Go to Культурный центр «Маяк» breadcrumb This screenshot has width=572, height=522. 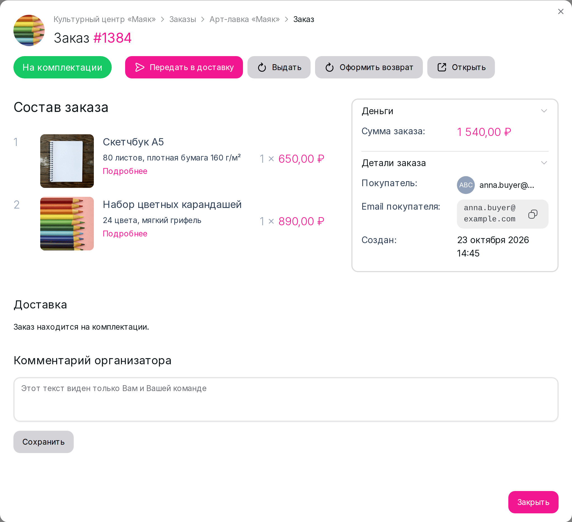coord(105,19)
